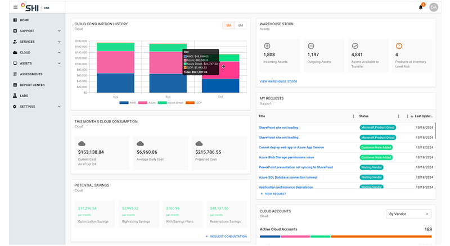Open the notifications bell
450x246 pixels.
pyautogui.click(x=421, y=7)
